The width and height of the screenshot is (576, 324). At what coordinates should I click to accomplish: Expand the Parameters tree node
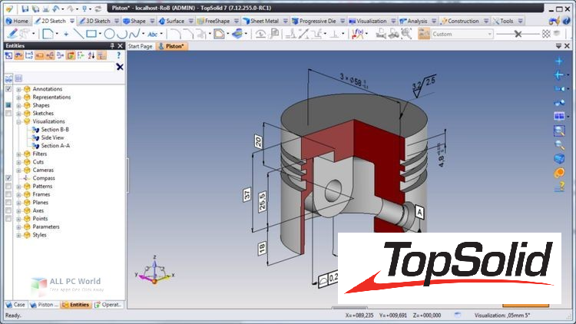18,227
